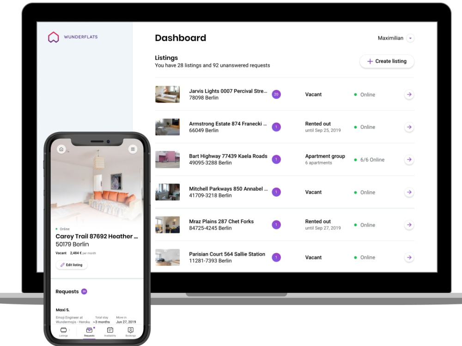
Task: Open the Maximilian user dropdown
Action: (x=410, y=38)
